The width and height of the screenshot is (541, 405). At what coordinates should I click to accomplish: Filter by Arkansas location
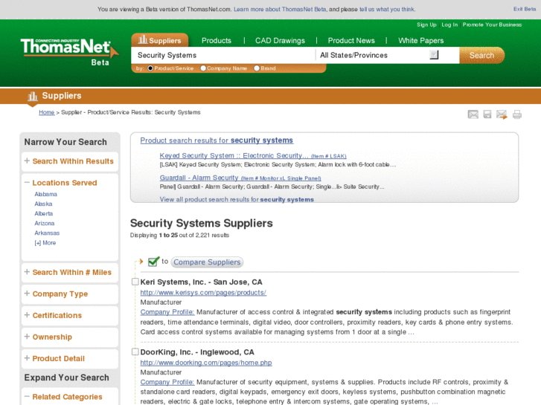(47, 233)
